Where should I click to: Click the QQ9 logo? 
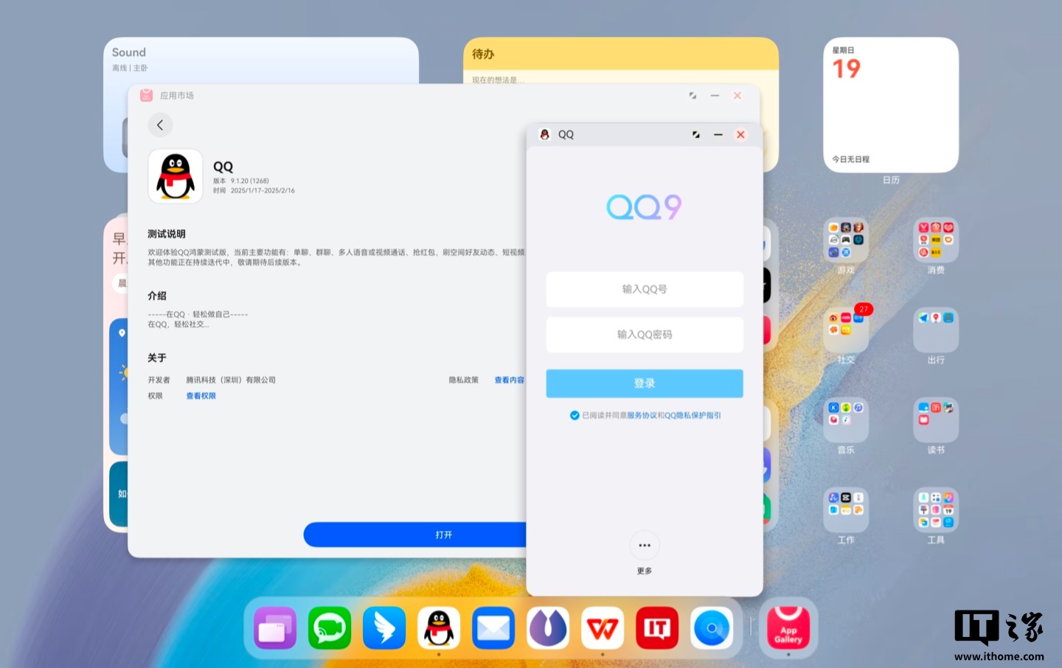coord(644,207)
